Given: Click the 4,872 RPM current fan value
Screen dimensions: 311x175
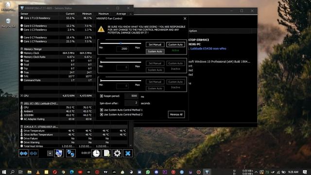Looking at the screenshot, I should pyautogui.click(x=69, y=96).
